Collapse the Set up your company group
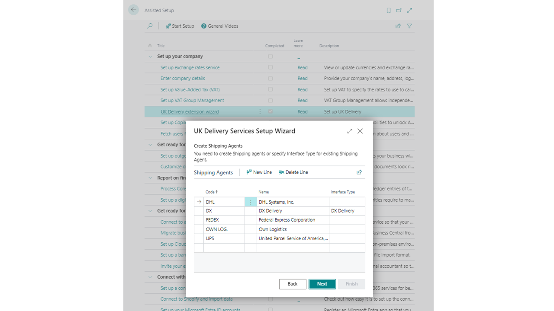The height and width of the screenshot is (311, 554). click(150, 56)
